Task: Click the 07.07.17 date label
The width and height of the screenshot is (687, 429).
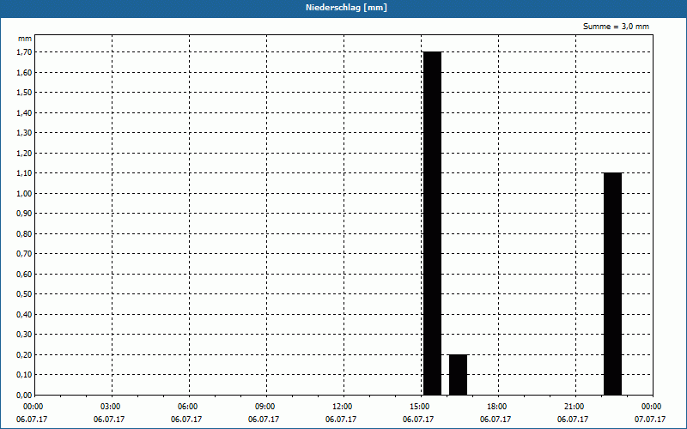Action: tap(650, 420)
